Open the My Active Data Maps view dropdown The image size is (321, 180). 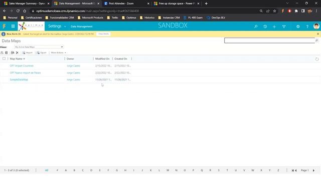point(39,47)
